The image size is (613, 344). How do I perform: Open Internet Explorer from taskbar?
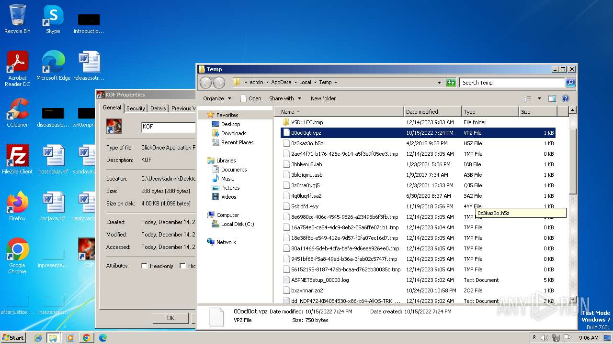point(38,338)
